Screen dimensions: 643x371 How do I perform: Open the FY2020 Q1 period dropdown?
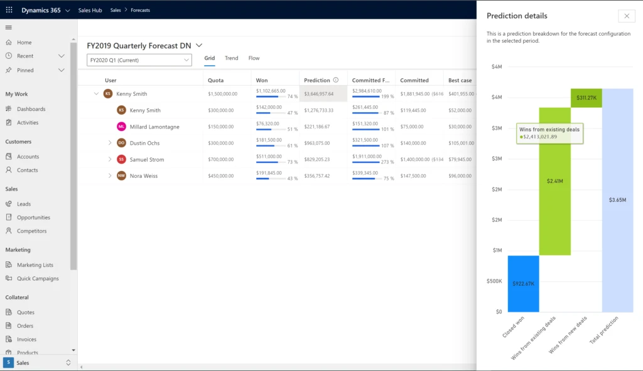[x=139, y=60]
